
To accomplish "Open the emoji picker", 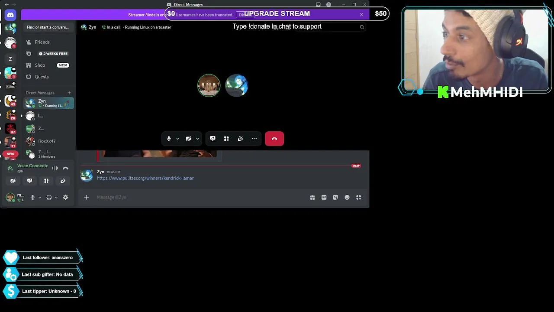I will [x=347, y=197].
